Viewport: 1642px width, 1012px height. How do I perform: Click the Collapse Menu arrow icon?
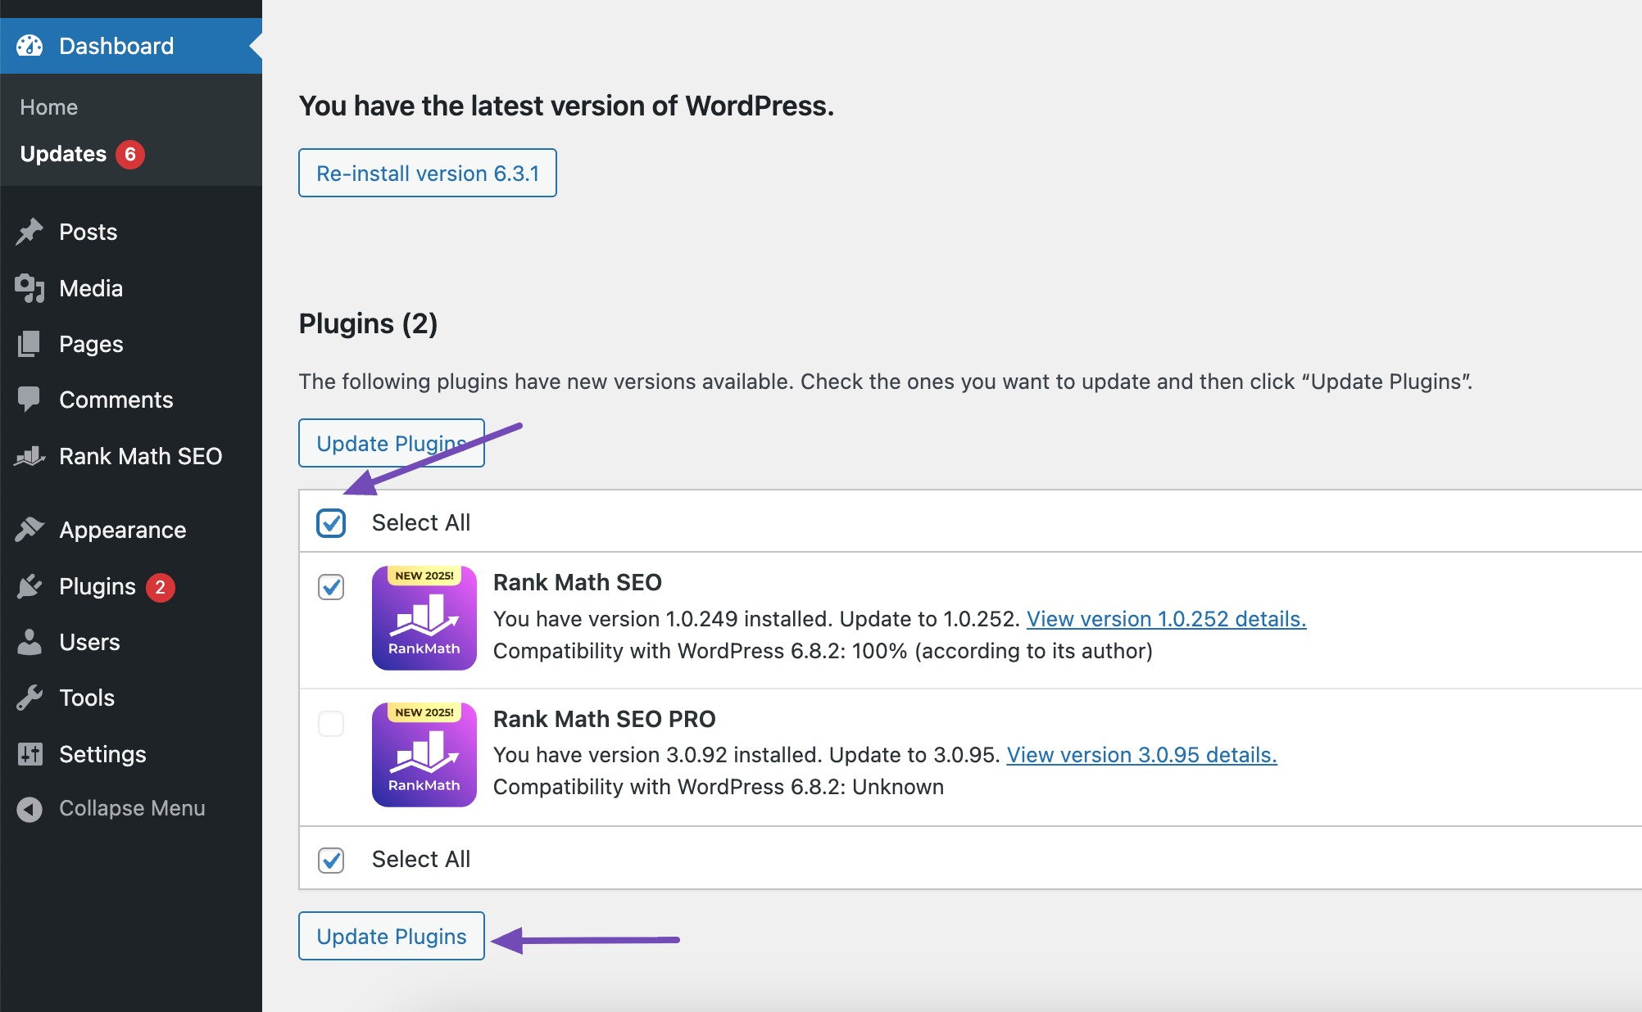(29, 810)
